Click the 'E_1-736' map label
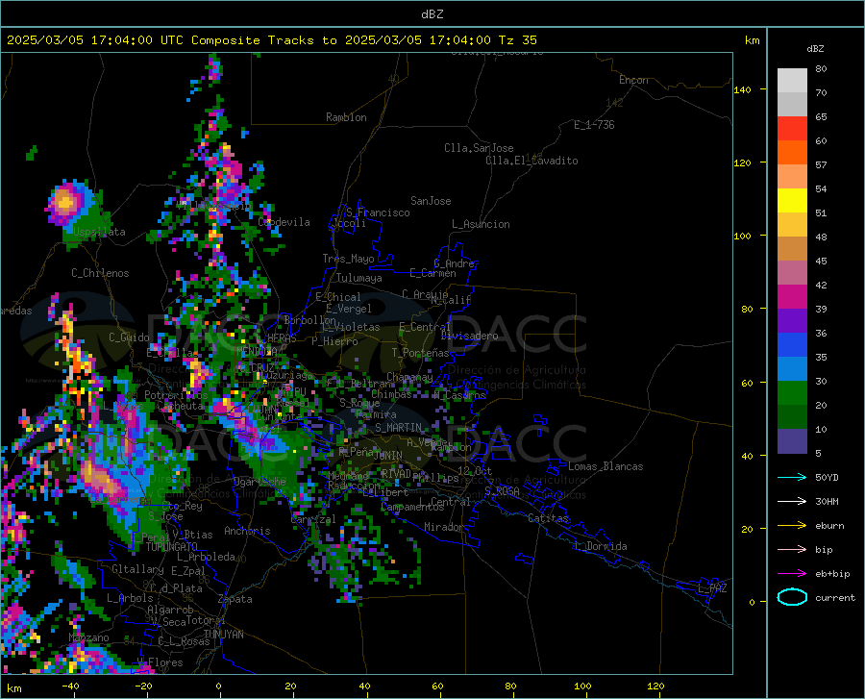The image size is (865, 699). [594, 125]
